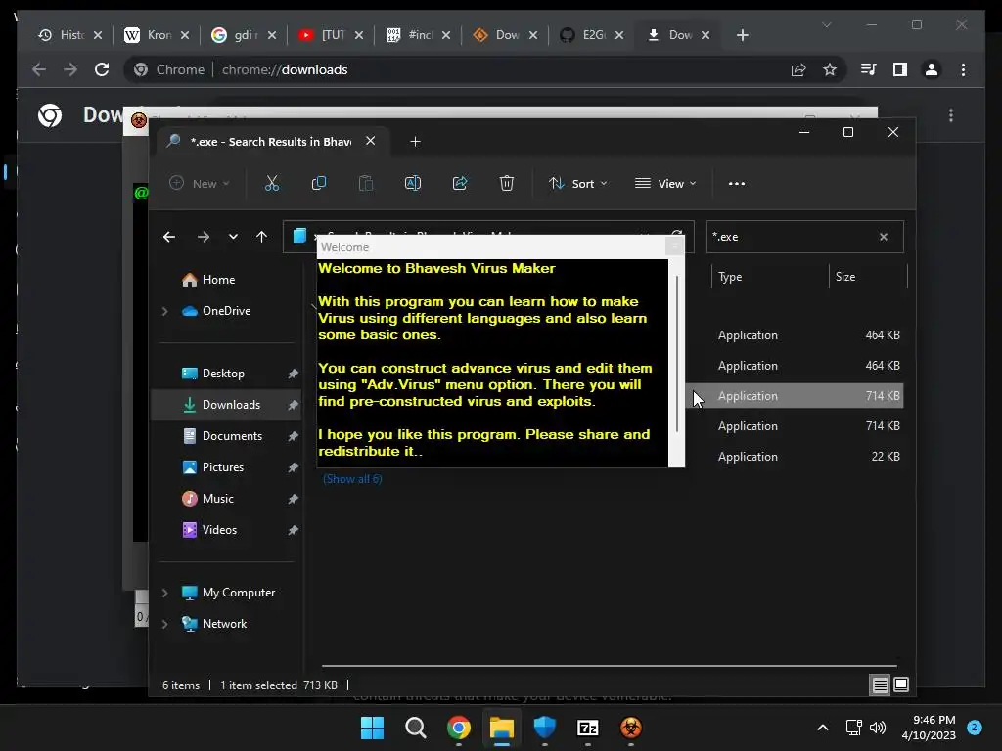The width and height of the screenshot is (1002, 751).
Task: Go back with Explorer's back arrow
Action: point(169,237)
